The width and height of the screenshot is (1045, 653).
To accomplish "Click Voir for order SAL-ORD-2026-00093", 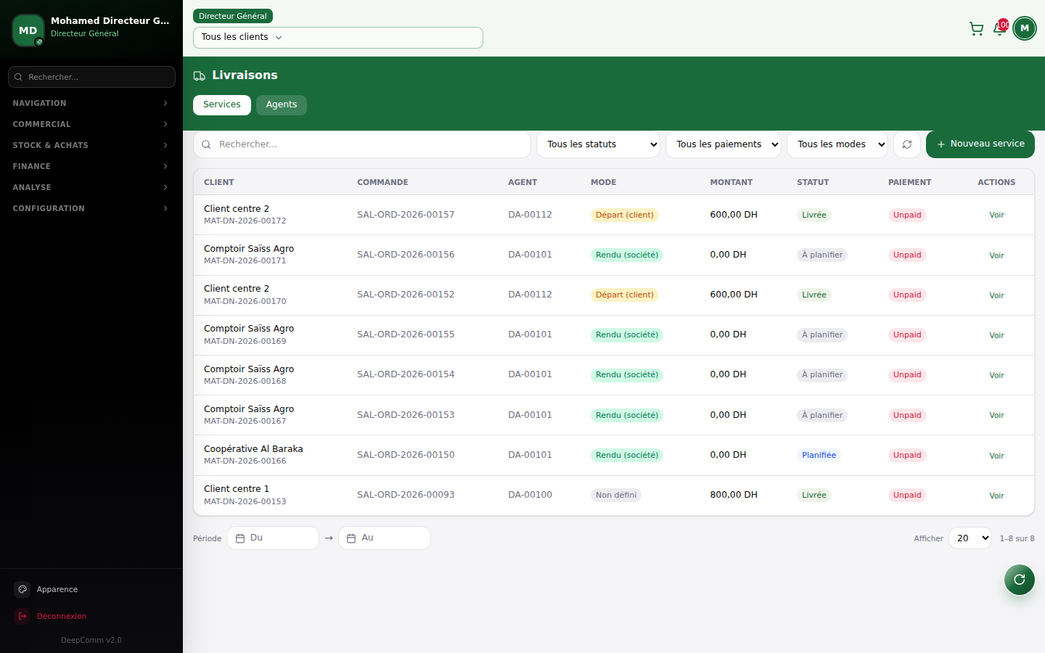I will coord(996,496).
